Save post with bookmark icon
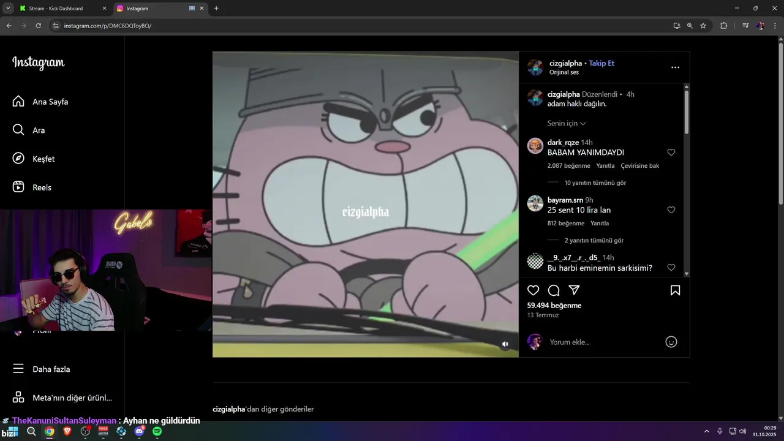Viewport: 784px width, 441px height. click(x=675, y=290)
